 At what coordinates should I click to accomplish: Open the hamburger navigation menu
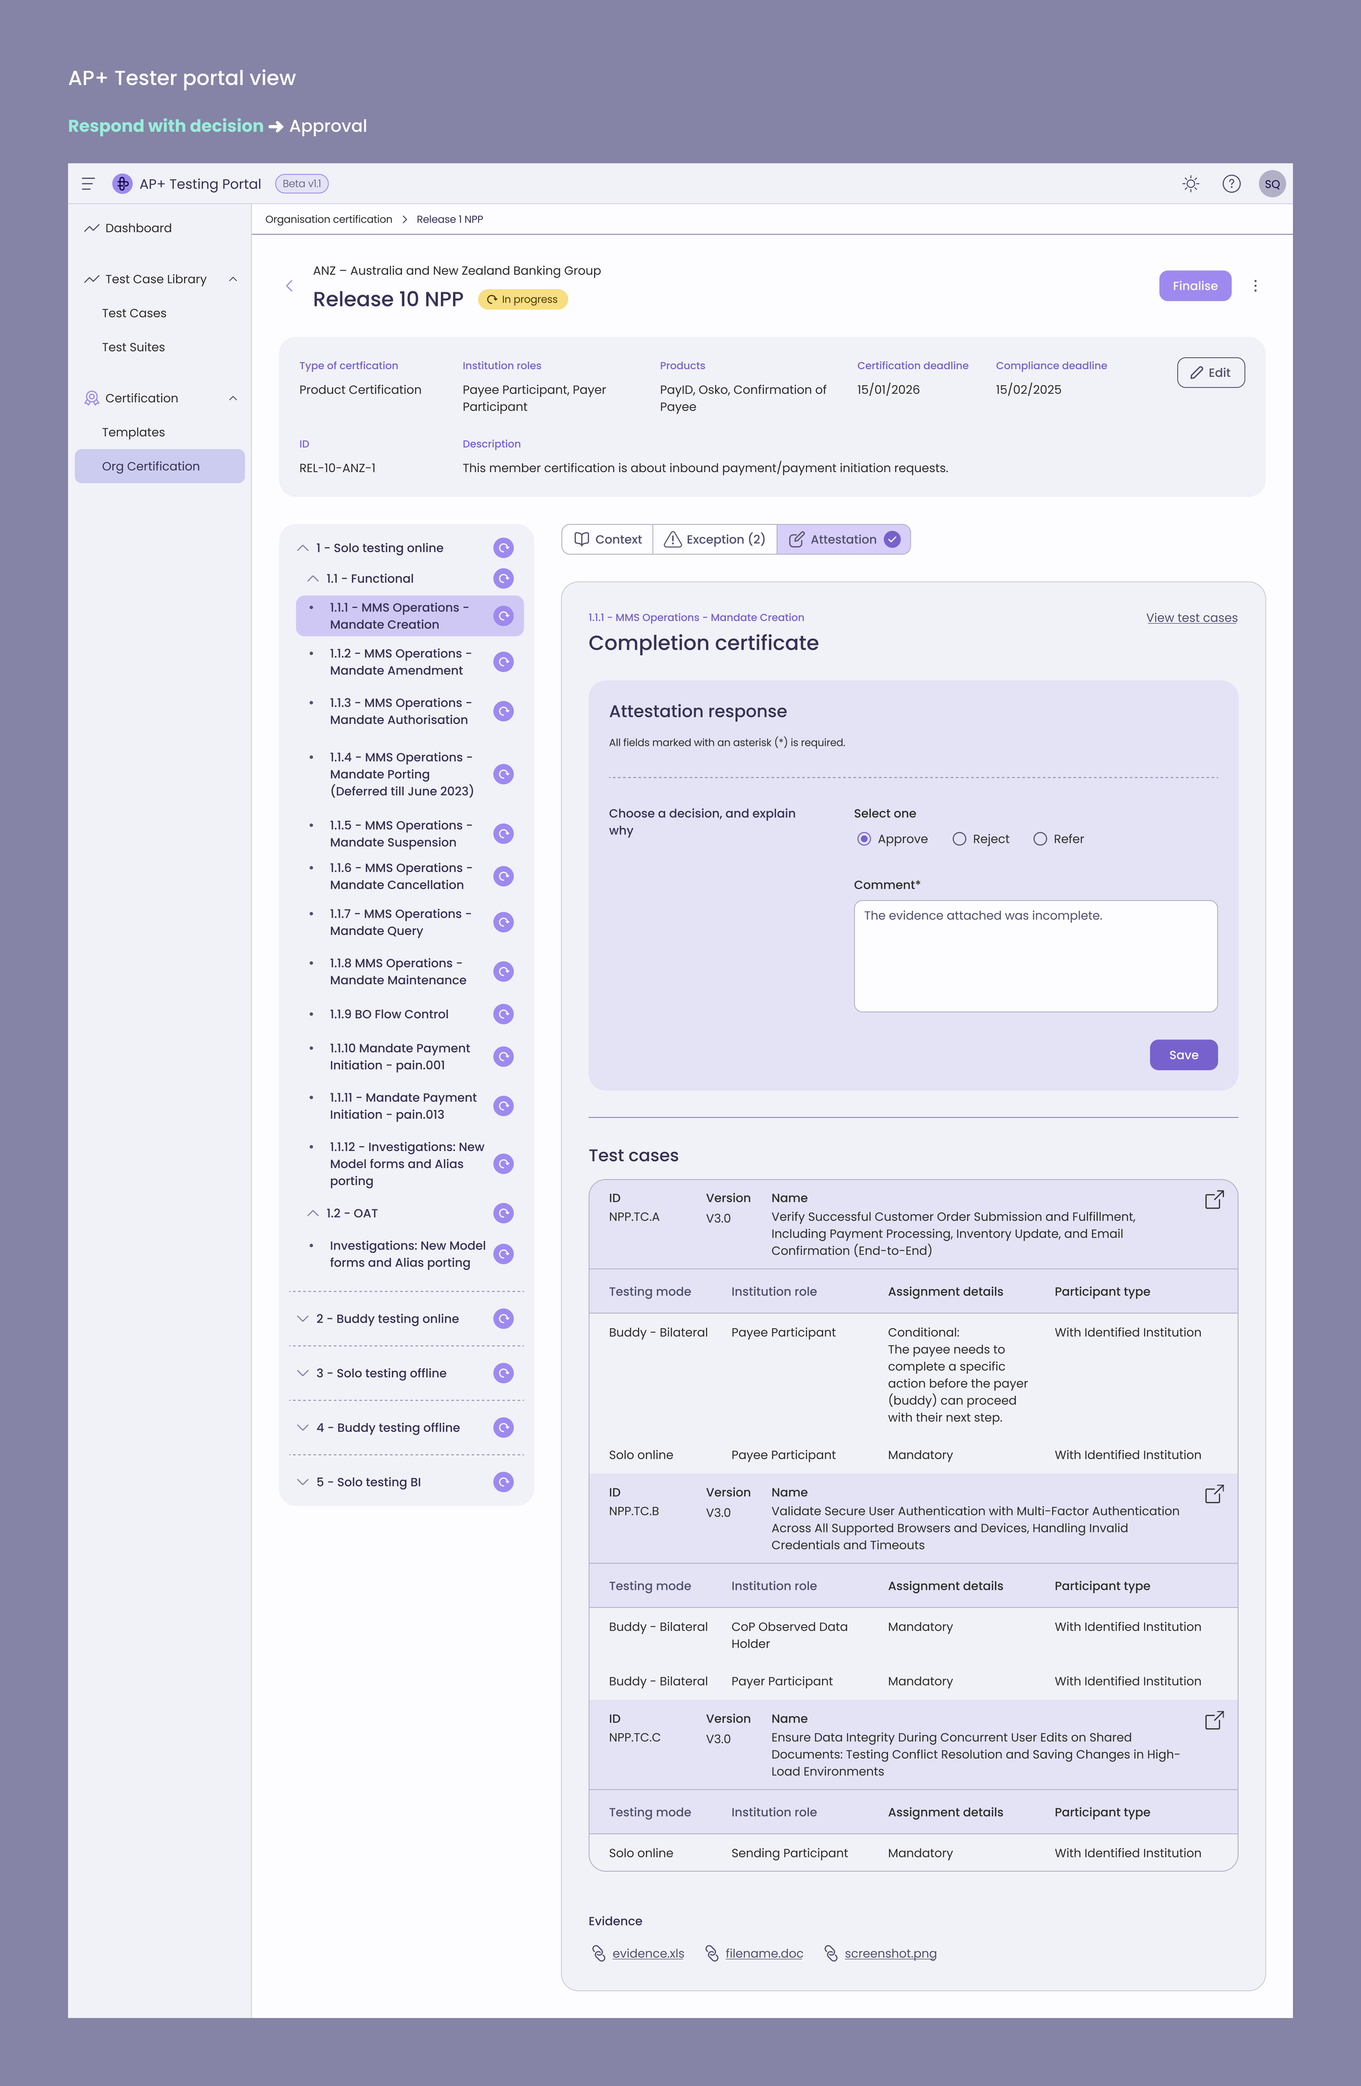click(88, 183)
